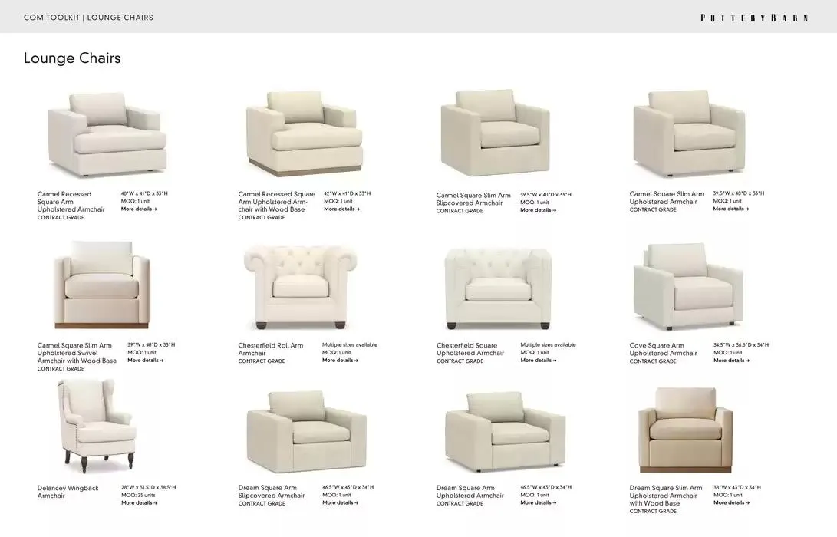Viewport: 837px width, 537px height.
Task: Click More details for Chesterfield Square Upholstered Armchair
Action: click(x=538, y=361)
